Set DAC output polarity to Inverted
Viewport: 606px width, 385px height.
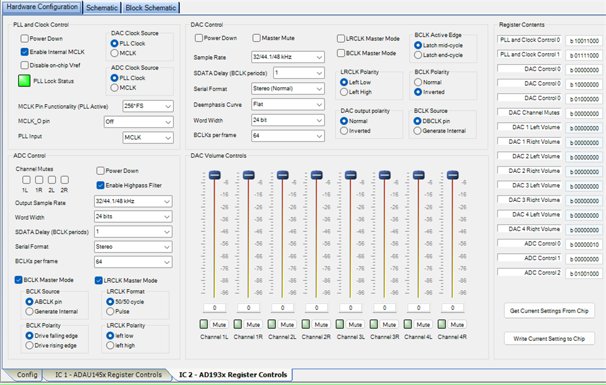[x=344, y=131]
